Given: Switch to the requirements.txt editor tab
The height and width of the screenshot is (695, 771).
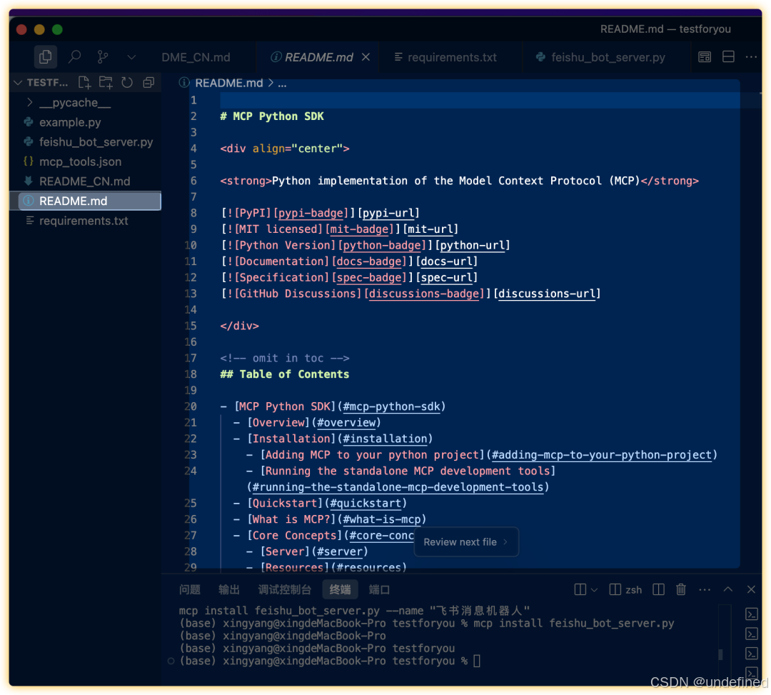Looking at the screenshot, I should click(x=451, y=57).
